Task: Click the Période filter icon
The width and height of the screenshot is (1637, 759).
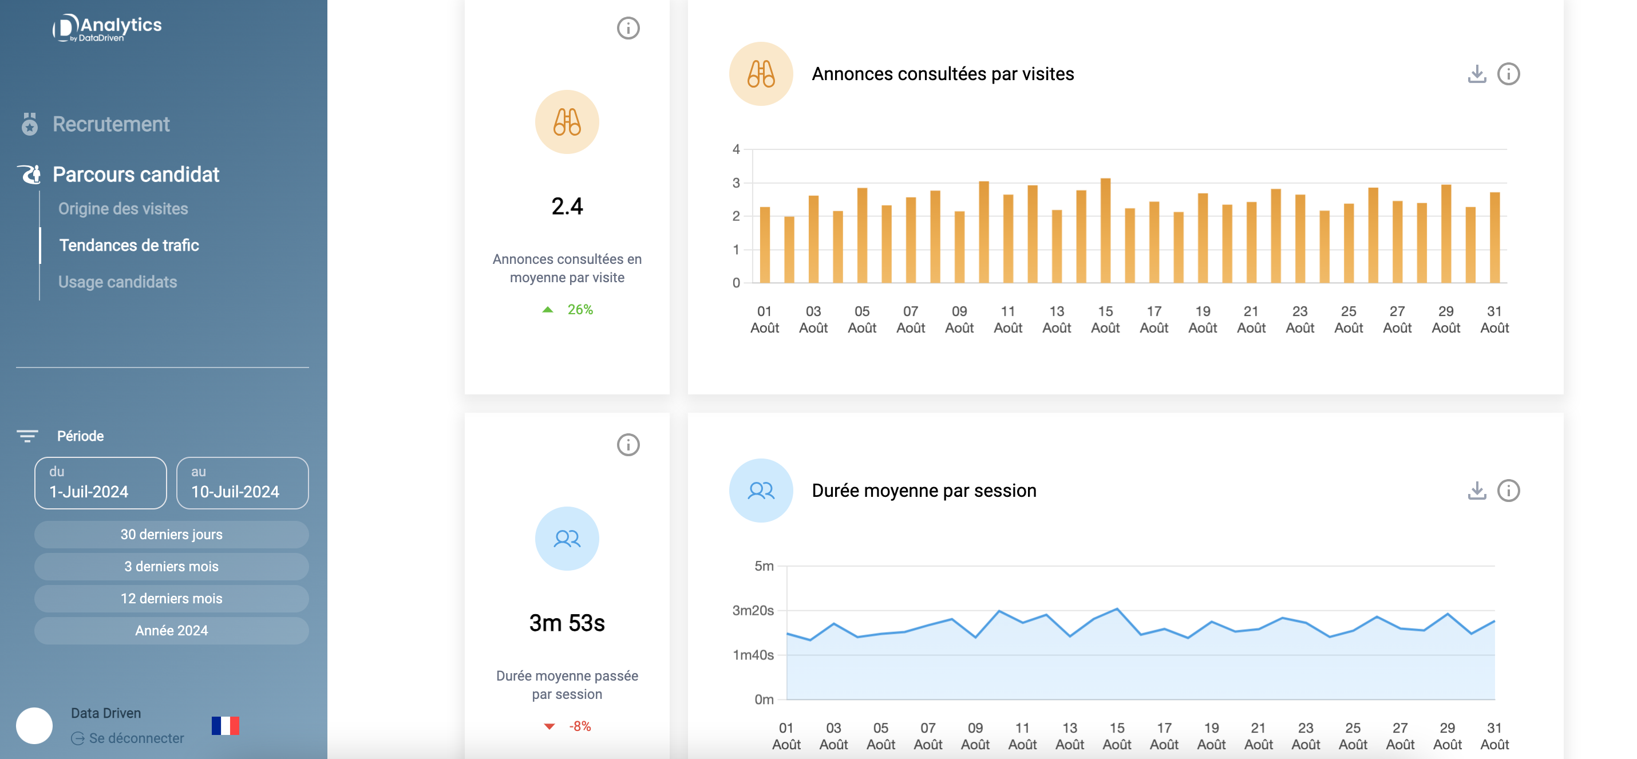Action: tap(27, 436)
